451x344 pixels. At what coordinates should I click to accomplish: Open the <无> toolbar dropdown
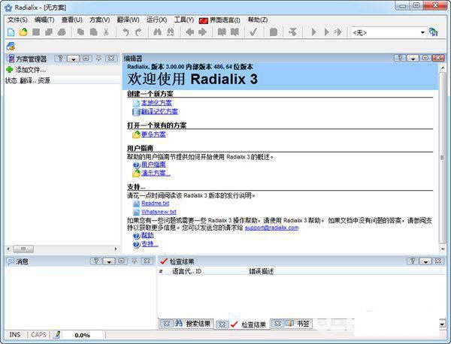(422, 32)
